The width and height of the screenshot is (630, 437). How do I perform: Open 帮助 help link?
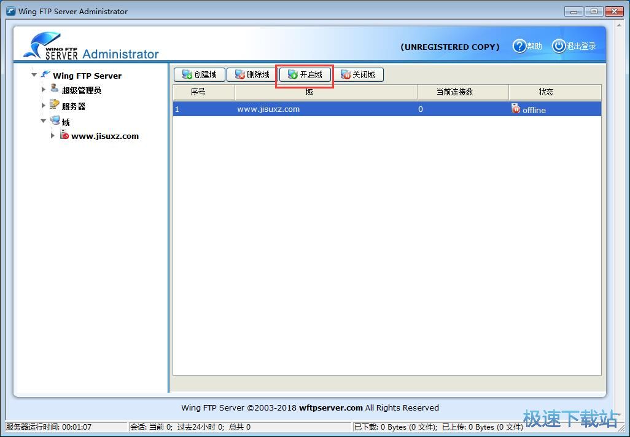click(x=534, y=46)
